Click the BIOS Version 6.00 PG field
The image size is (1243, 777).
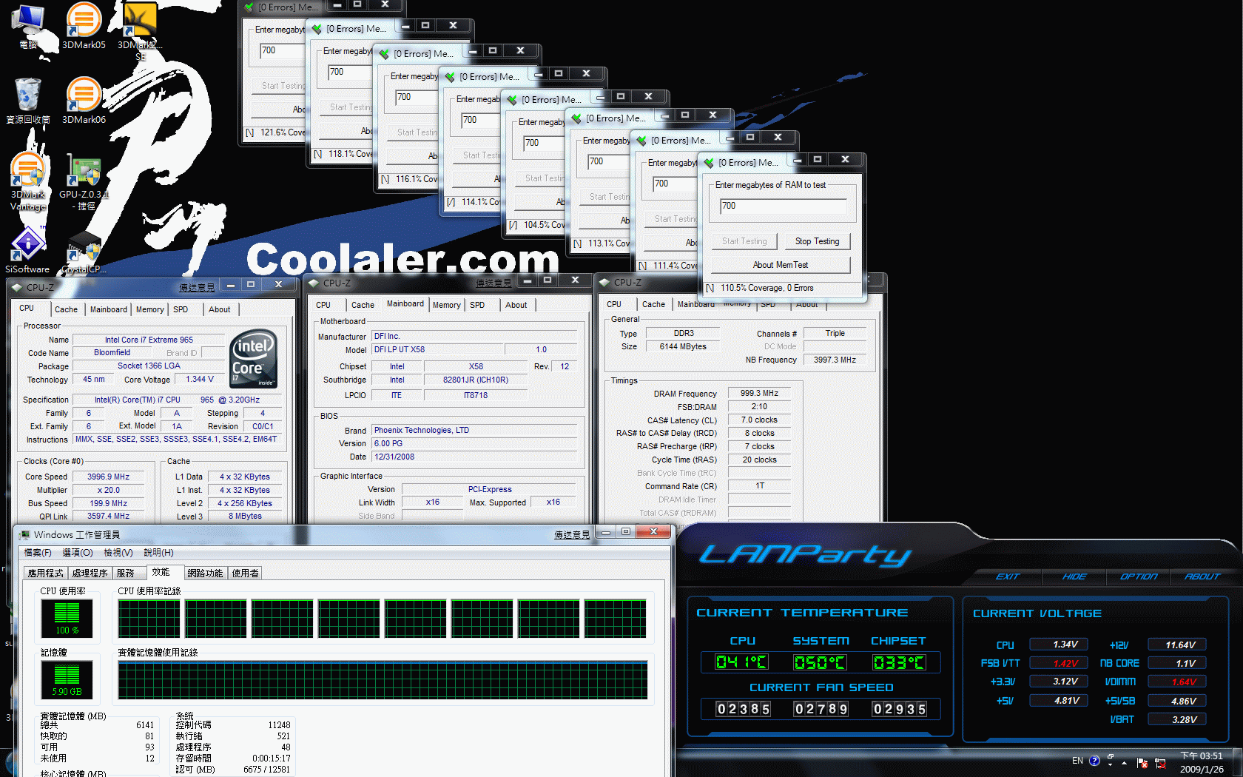pyautogui.click(x=474, y=443)
